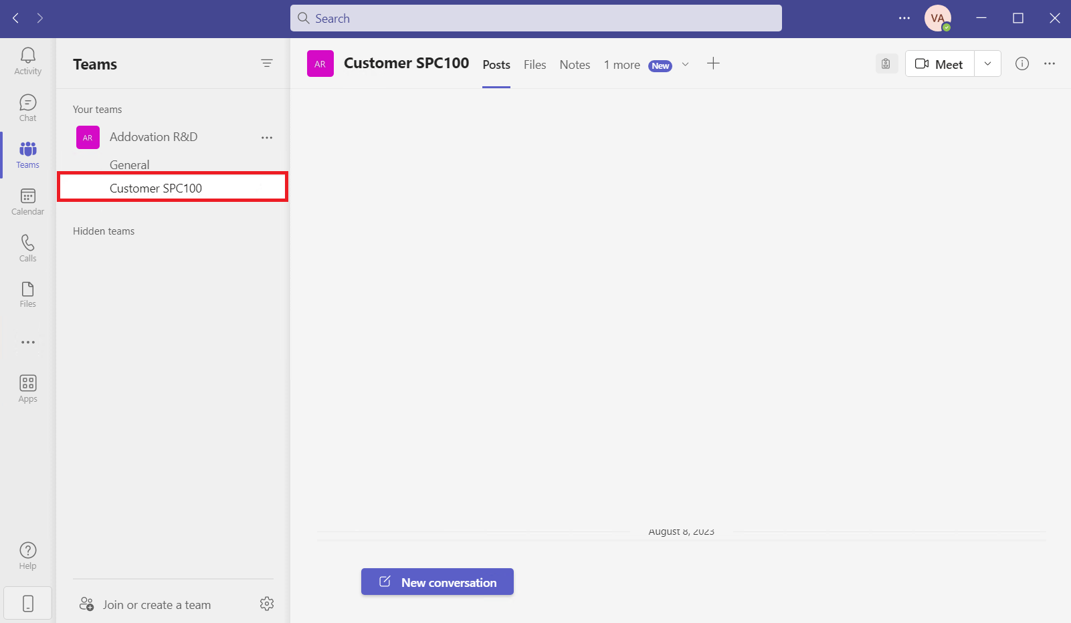This screenshot has height=623, width=1071.
Task: Click the Search bar
Action: tap(535, 18)
